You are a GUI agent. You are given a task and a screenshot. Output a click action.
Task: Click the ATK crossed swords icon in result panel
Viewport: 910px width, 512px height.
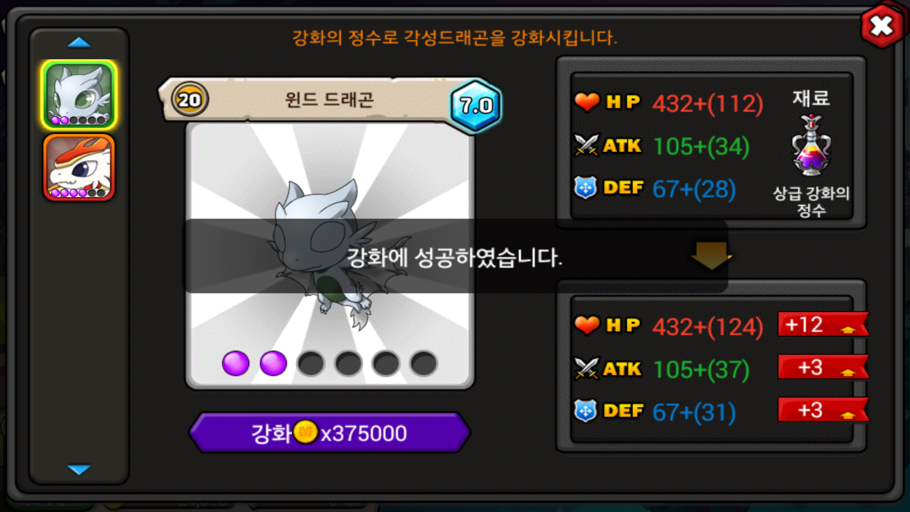[x=586, y=368]
